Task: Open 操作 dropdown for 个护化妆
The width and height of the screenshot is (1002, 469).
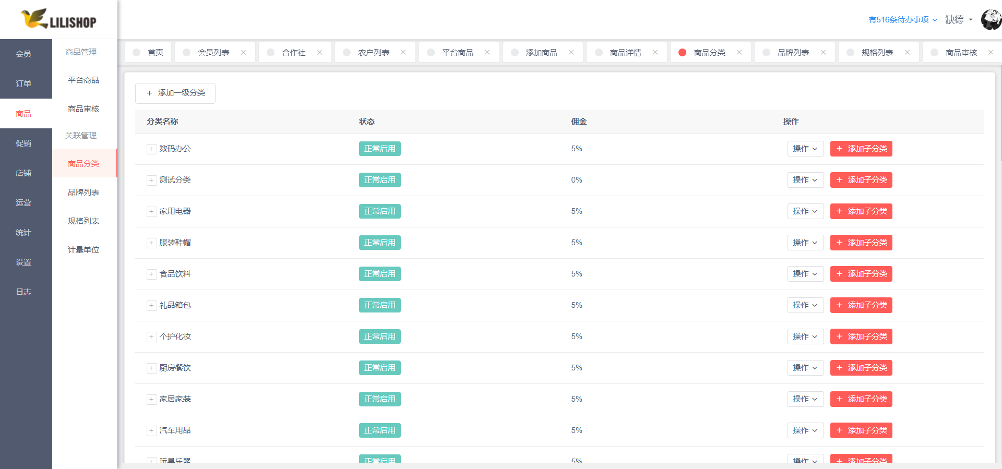Action: 805,336
